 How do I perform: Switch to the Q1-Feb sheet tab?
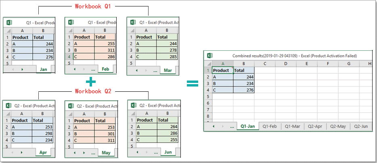coord(270,126)
